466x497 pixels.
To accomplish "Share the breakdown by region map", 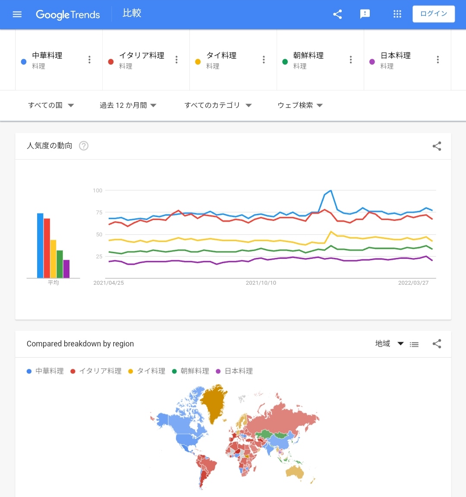I will (x=437, y=344).
